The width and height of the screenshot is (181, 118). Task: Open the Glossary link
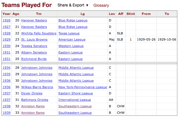pos(101,5)
